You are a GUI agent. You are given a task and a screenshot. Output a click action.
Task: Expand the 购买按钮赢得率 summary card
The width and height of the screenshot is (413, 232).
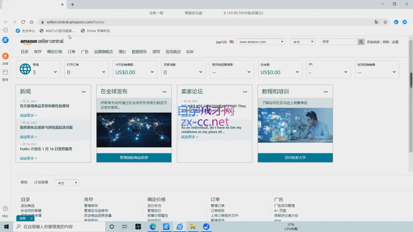pos(249,72)
